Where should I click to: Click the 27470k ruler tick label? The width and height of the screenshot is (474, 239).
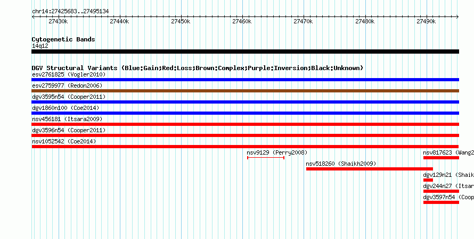tap(303, 22)
